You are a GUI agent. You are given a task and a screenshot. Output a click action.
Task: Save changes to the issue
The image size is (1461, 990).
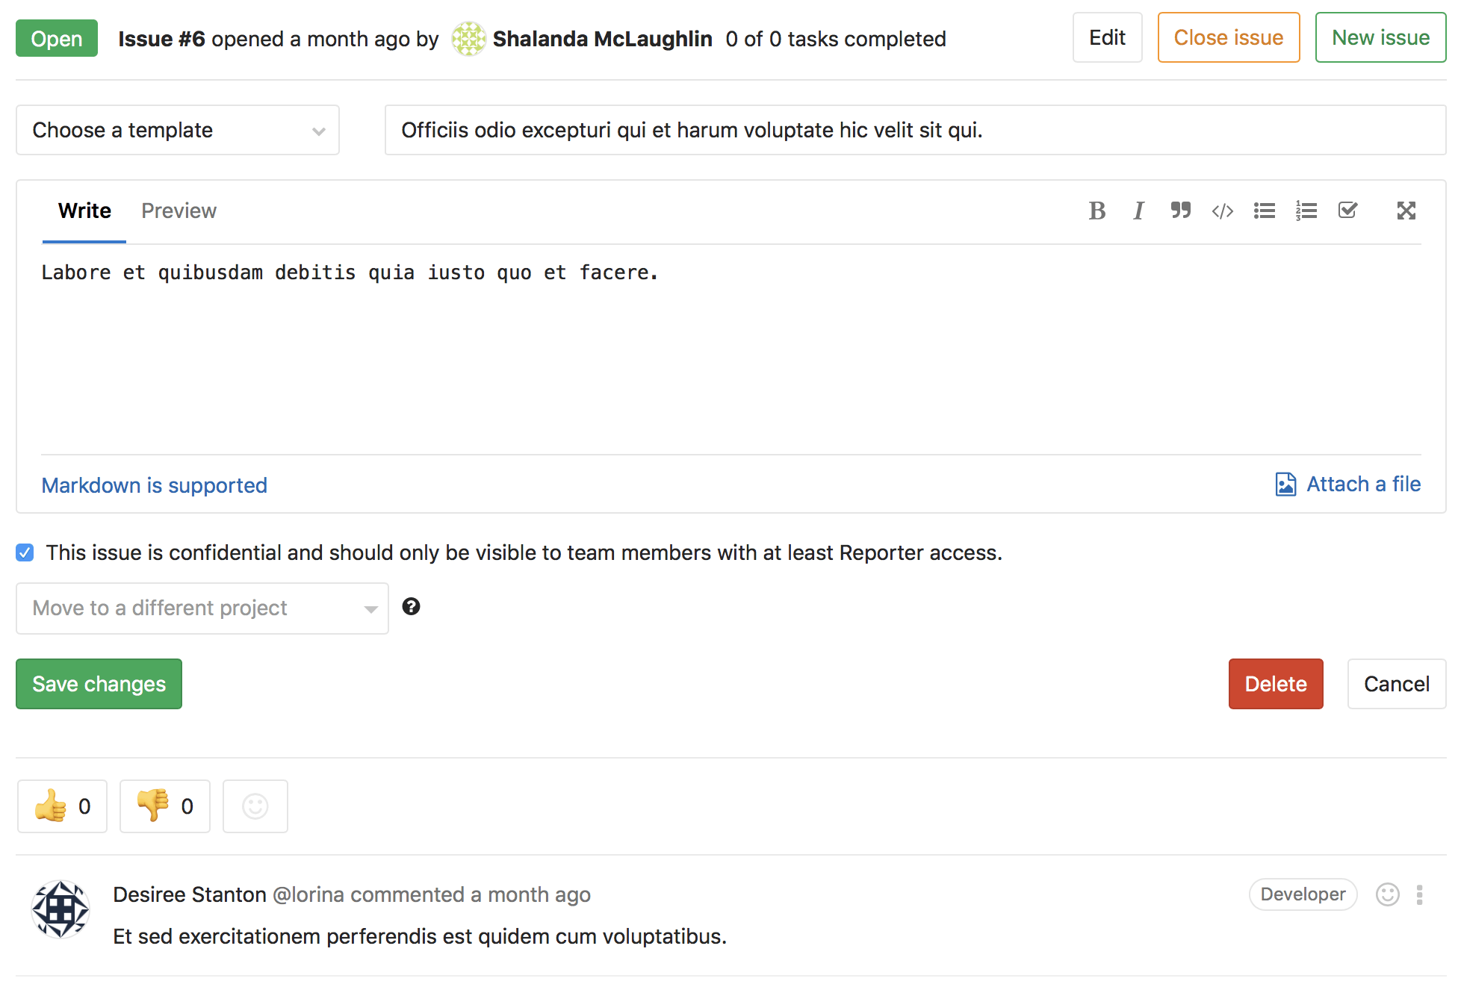pyautogui.click(x=98, y=683)
